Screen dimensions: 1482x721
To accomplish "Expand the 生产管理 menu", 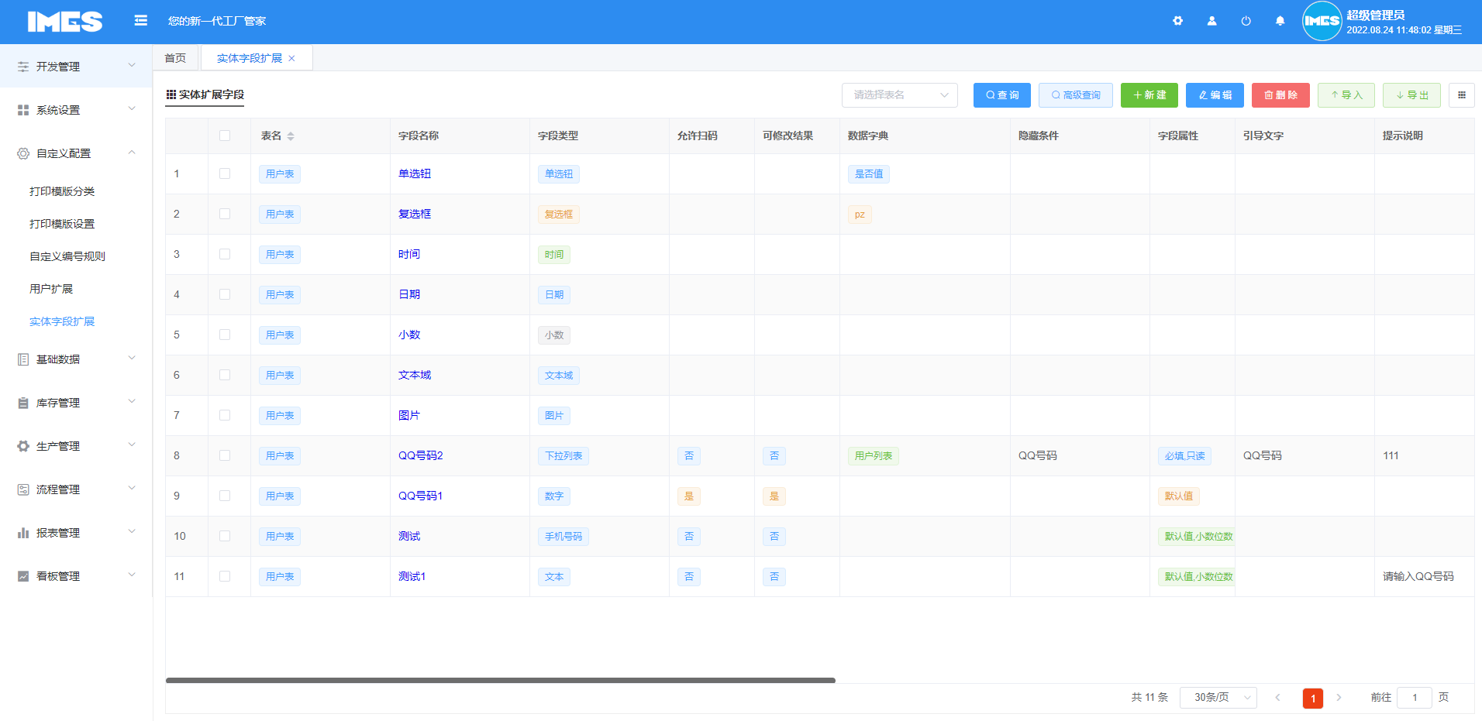I will pos(76,446).
